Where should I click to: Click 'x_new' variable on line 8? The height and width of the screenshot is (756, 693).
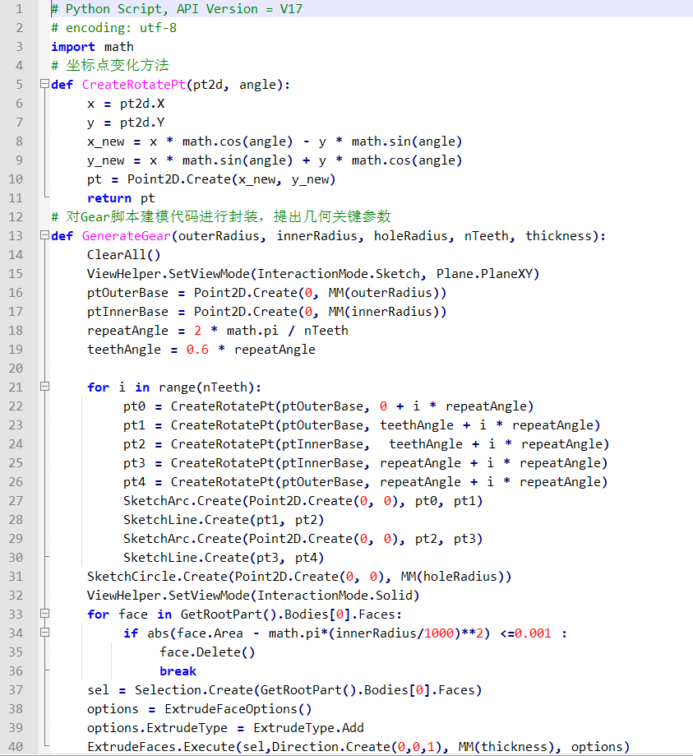point(105,141)
